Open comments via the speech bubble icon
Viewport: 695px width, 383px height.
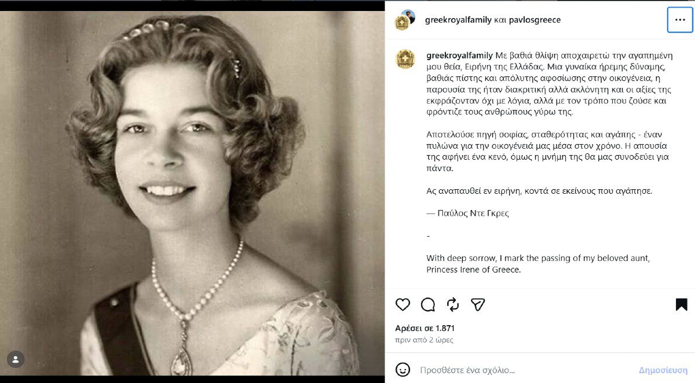pyautogui.click(x=428, y=304)
